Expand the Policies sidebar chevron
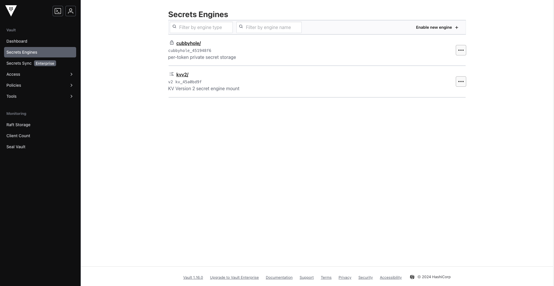This screenshot has width=554, height=286. (x=72, y=85)
